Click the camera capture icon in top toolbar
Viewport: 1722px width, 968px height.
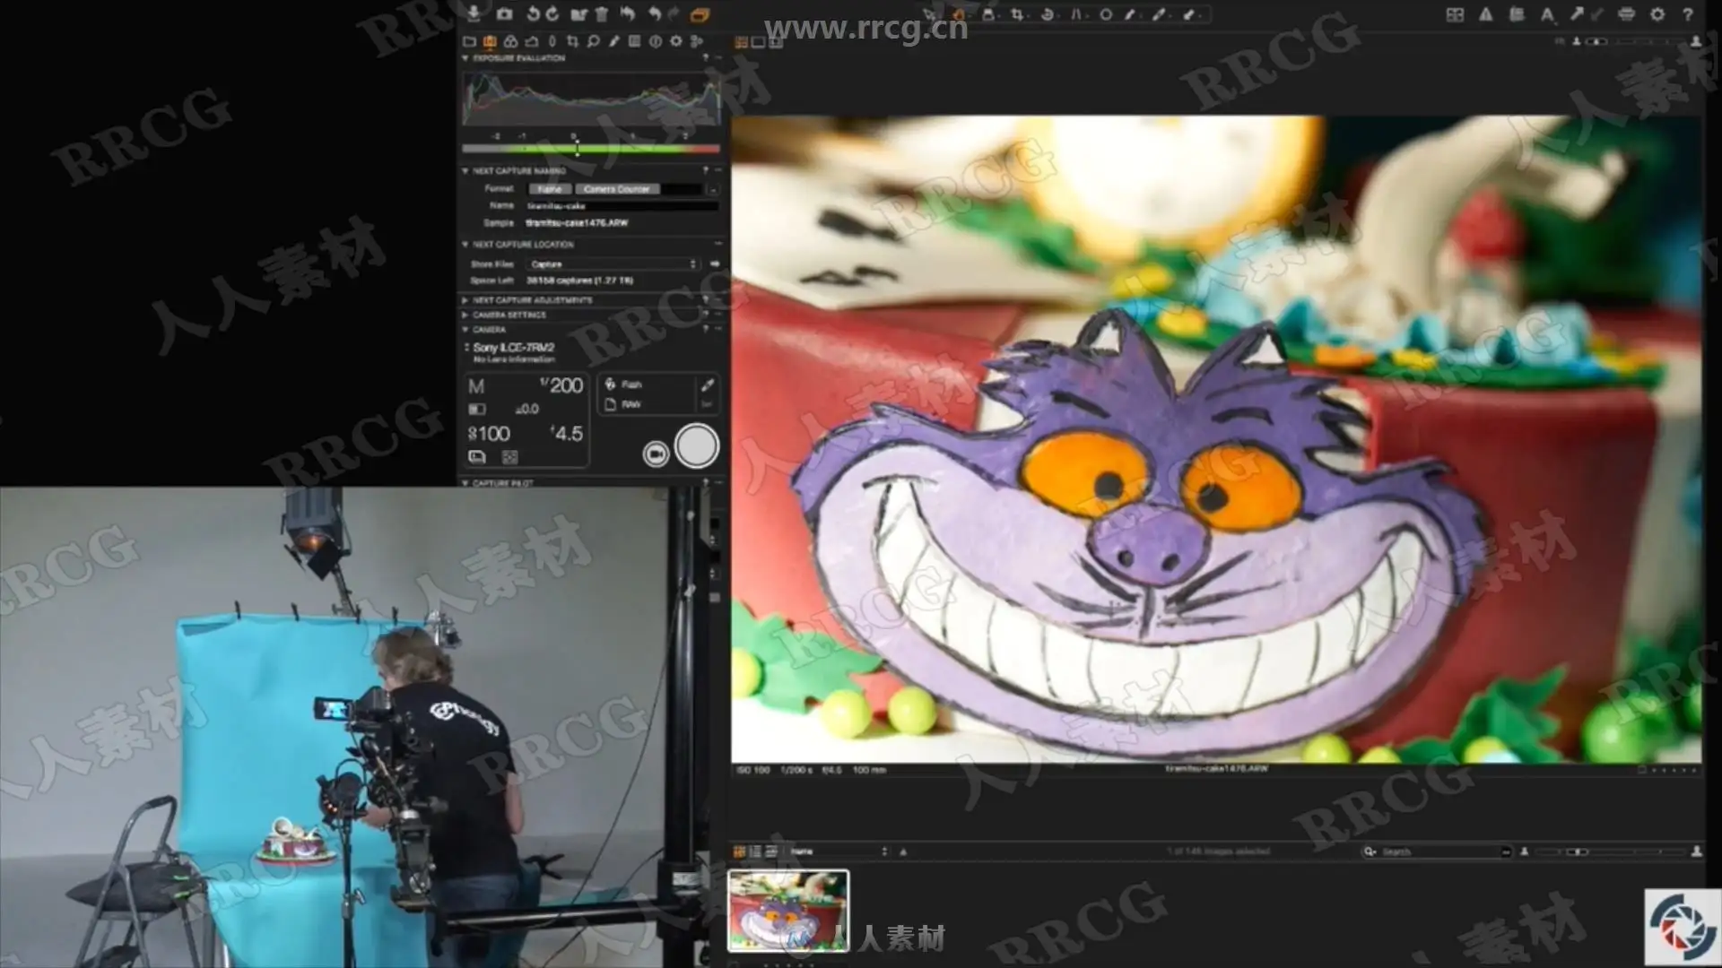(x=504, y=13)
